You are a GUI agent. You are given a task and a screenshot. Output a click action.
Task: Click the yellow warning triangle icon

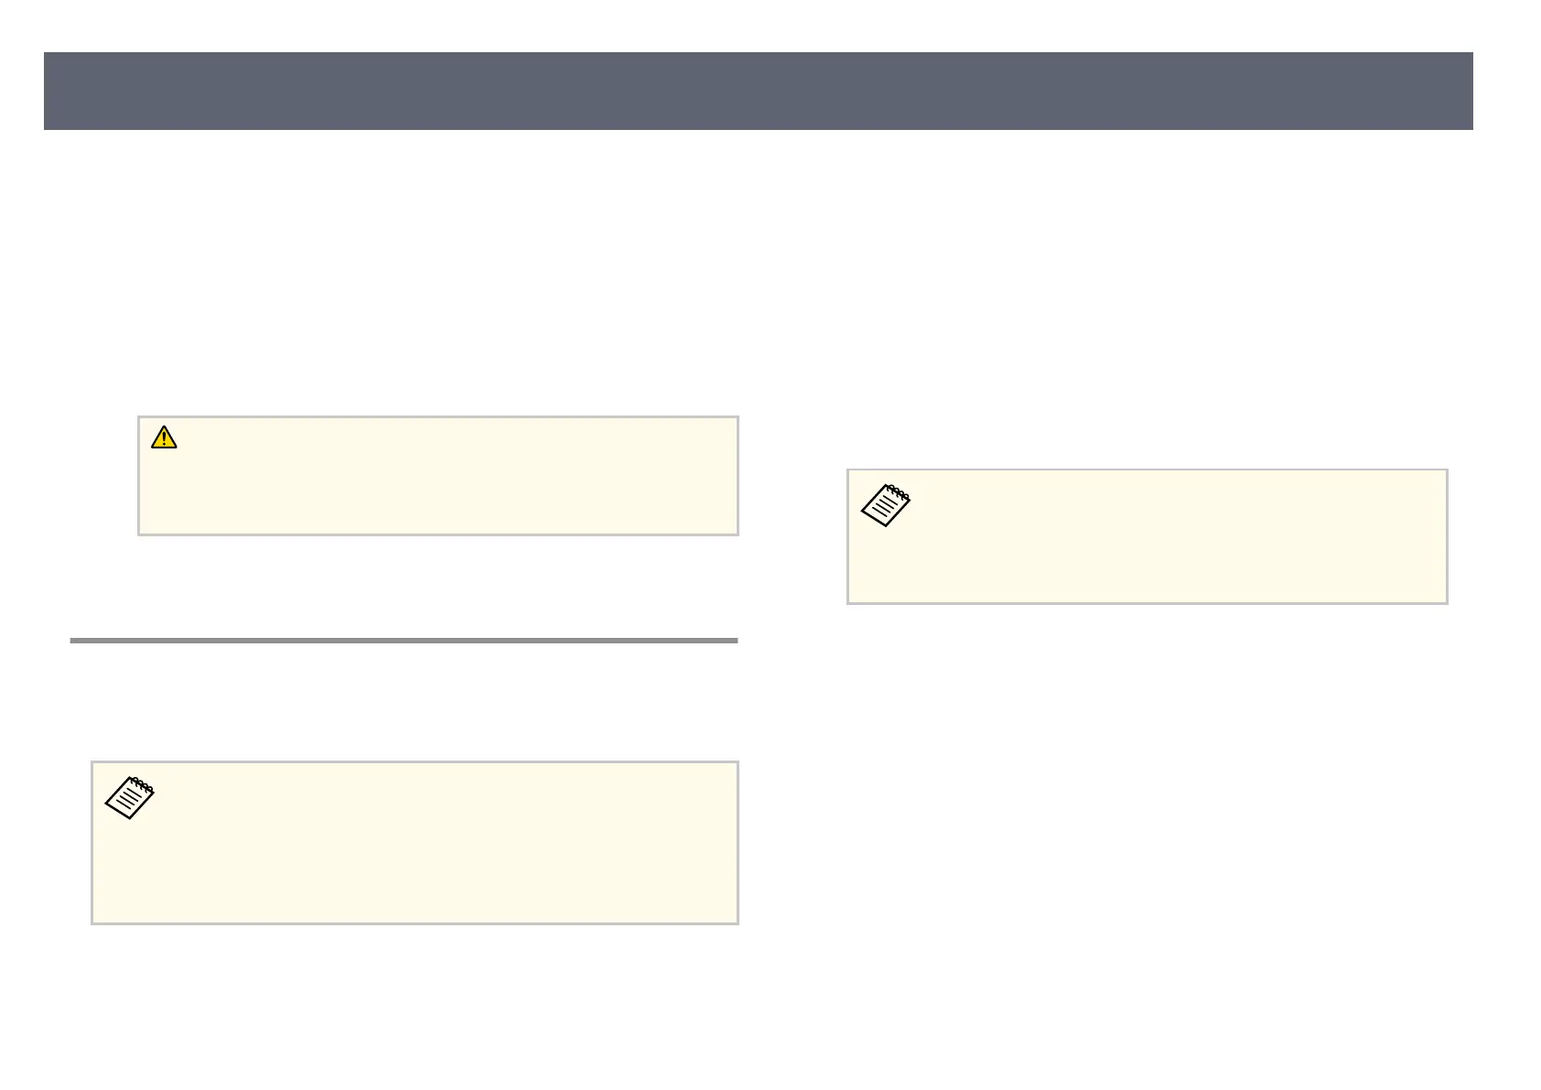pos(163,437)
